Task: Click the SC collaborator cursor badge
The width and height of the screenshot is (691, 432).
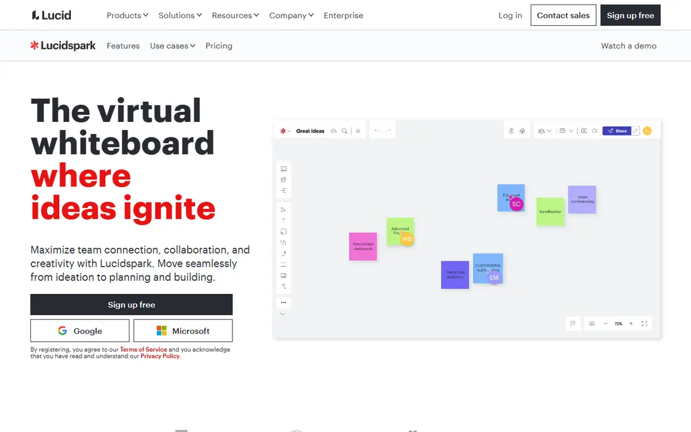Action: click(516, 204)
